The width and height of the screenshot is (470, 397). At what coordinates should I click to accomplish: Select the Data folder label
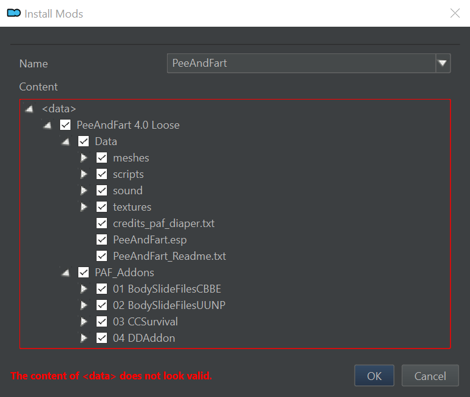click(x=106, y=141)
